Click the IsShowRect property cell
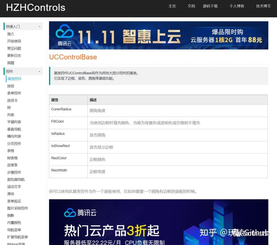Screen dimensions: 277x245 coord(68,147)
